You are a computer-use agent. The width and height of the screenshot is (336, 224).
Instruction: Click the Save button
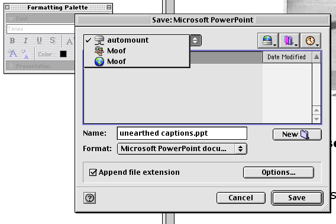[x=297, y=198]
